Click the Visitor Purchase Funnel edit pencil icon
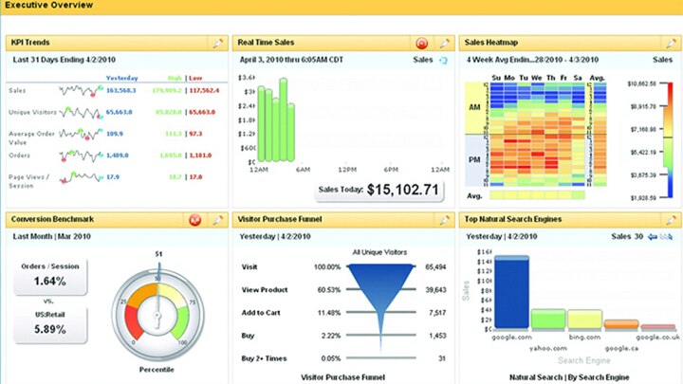 [x=444, y=220]
